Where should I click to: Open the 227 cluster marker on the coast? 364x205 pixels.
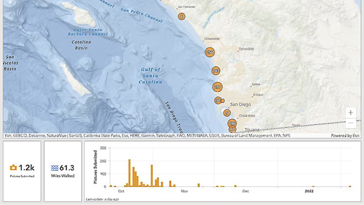[x=217, y=87]
